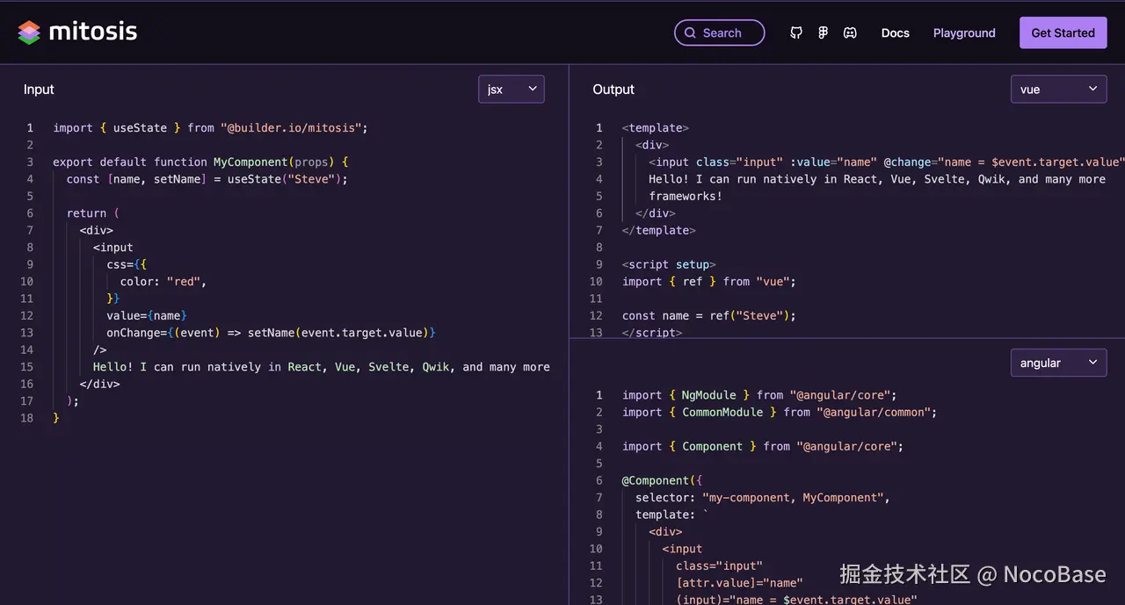Click the Output panel heading
The width and height of the screenshot is (1125, 605).
tap(613, 90)
